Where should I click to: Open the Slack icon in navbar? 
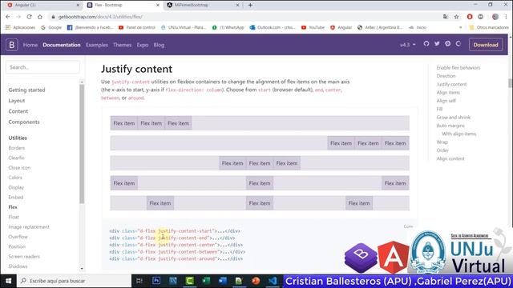click(x=447, y=44)
